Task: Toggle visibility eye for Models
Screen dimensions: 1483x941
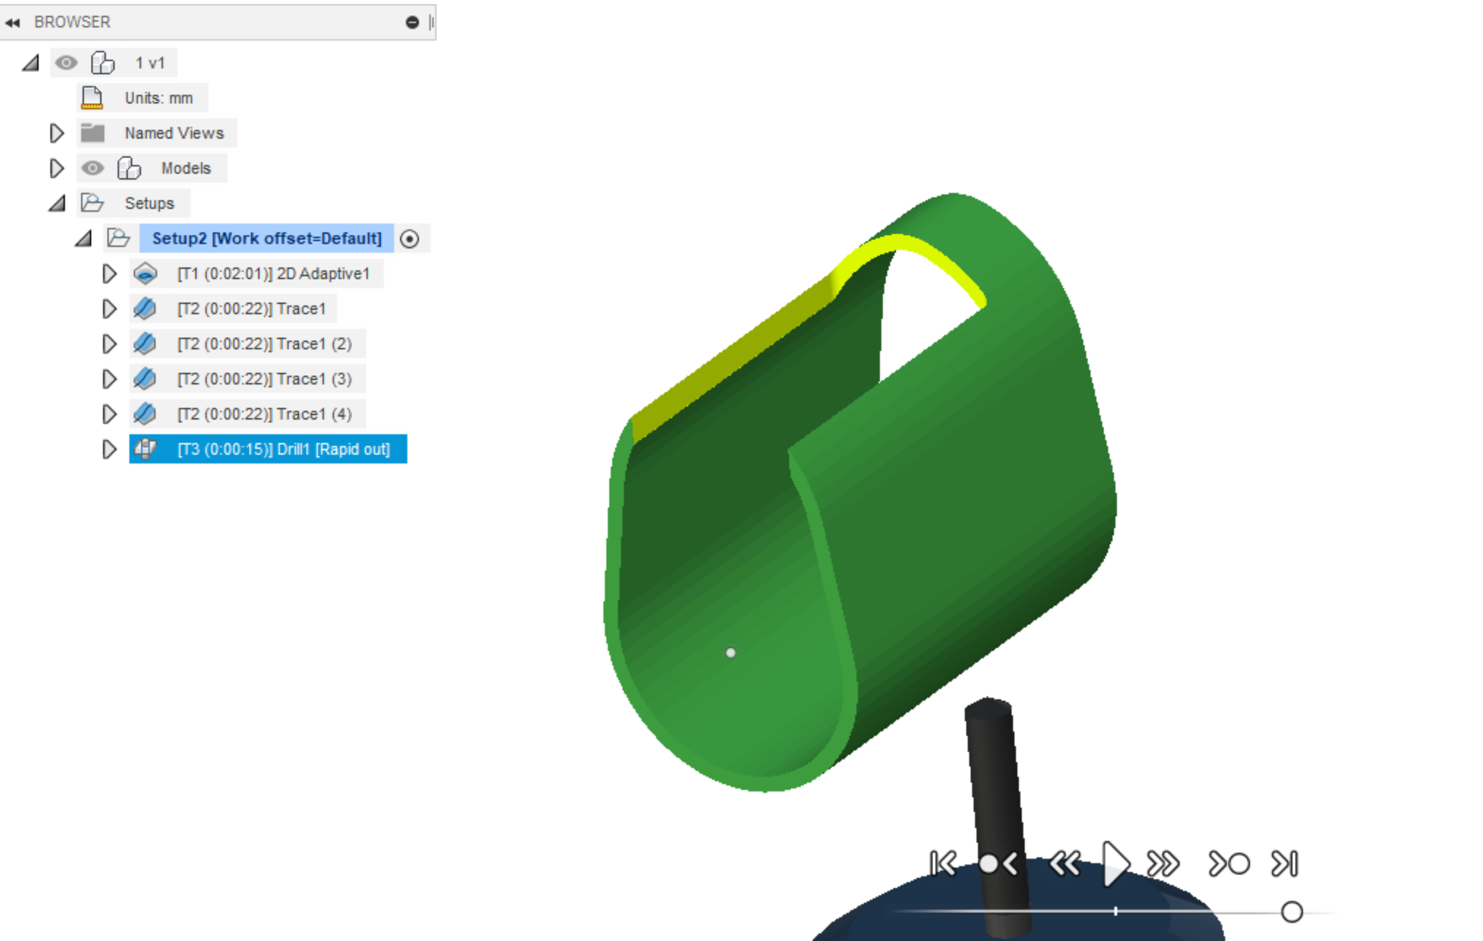Action: click(92, 168)
